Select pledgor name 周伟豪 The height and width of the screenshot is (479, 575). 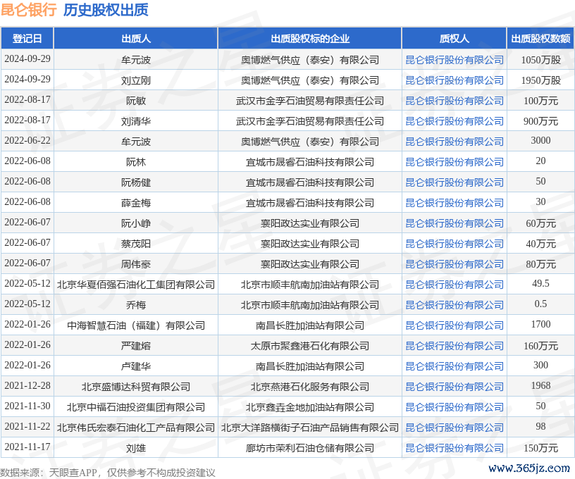tap(136, 264)
